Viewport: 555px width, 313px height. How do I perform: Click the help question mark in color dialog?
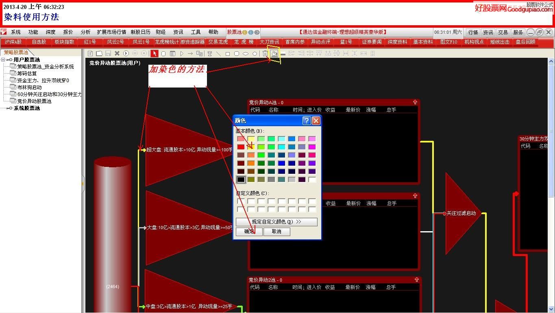tap(307, 120)
